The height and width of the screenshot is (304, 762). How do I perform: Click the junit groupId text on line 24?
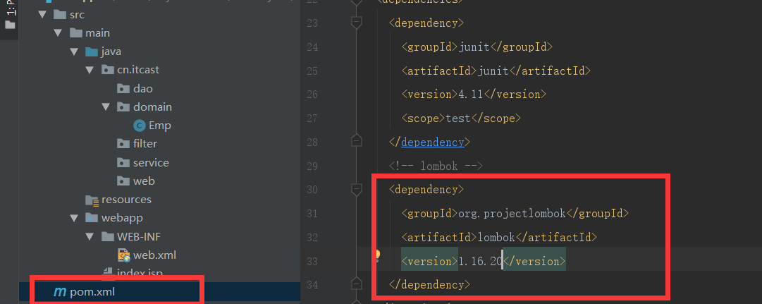pos(474,47)
